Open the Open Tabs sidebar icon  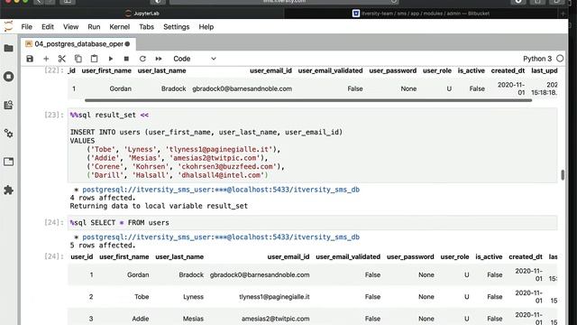coord(8,162)
